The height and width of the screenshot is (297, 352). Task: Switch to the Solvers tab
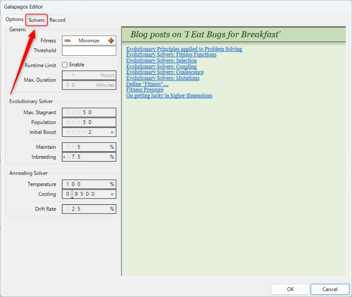[x=36, y=20]
